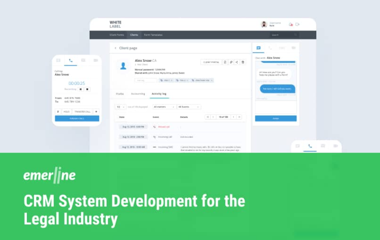
Task: Switch to the Profile tab
Action: click(120, 94)
